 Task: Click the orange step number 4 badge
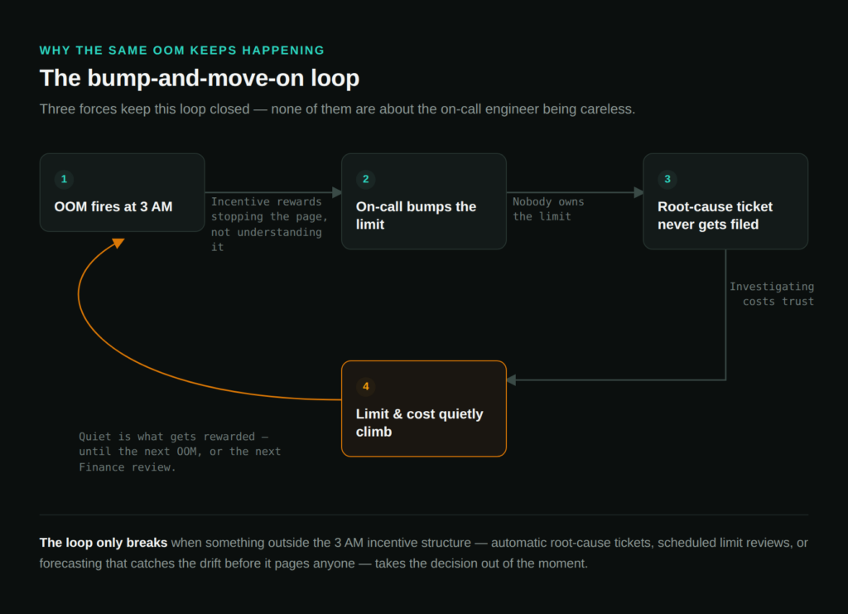(365, 386)
